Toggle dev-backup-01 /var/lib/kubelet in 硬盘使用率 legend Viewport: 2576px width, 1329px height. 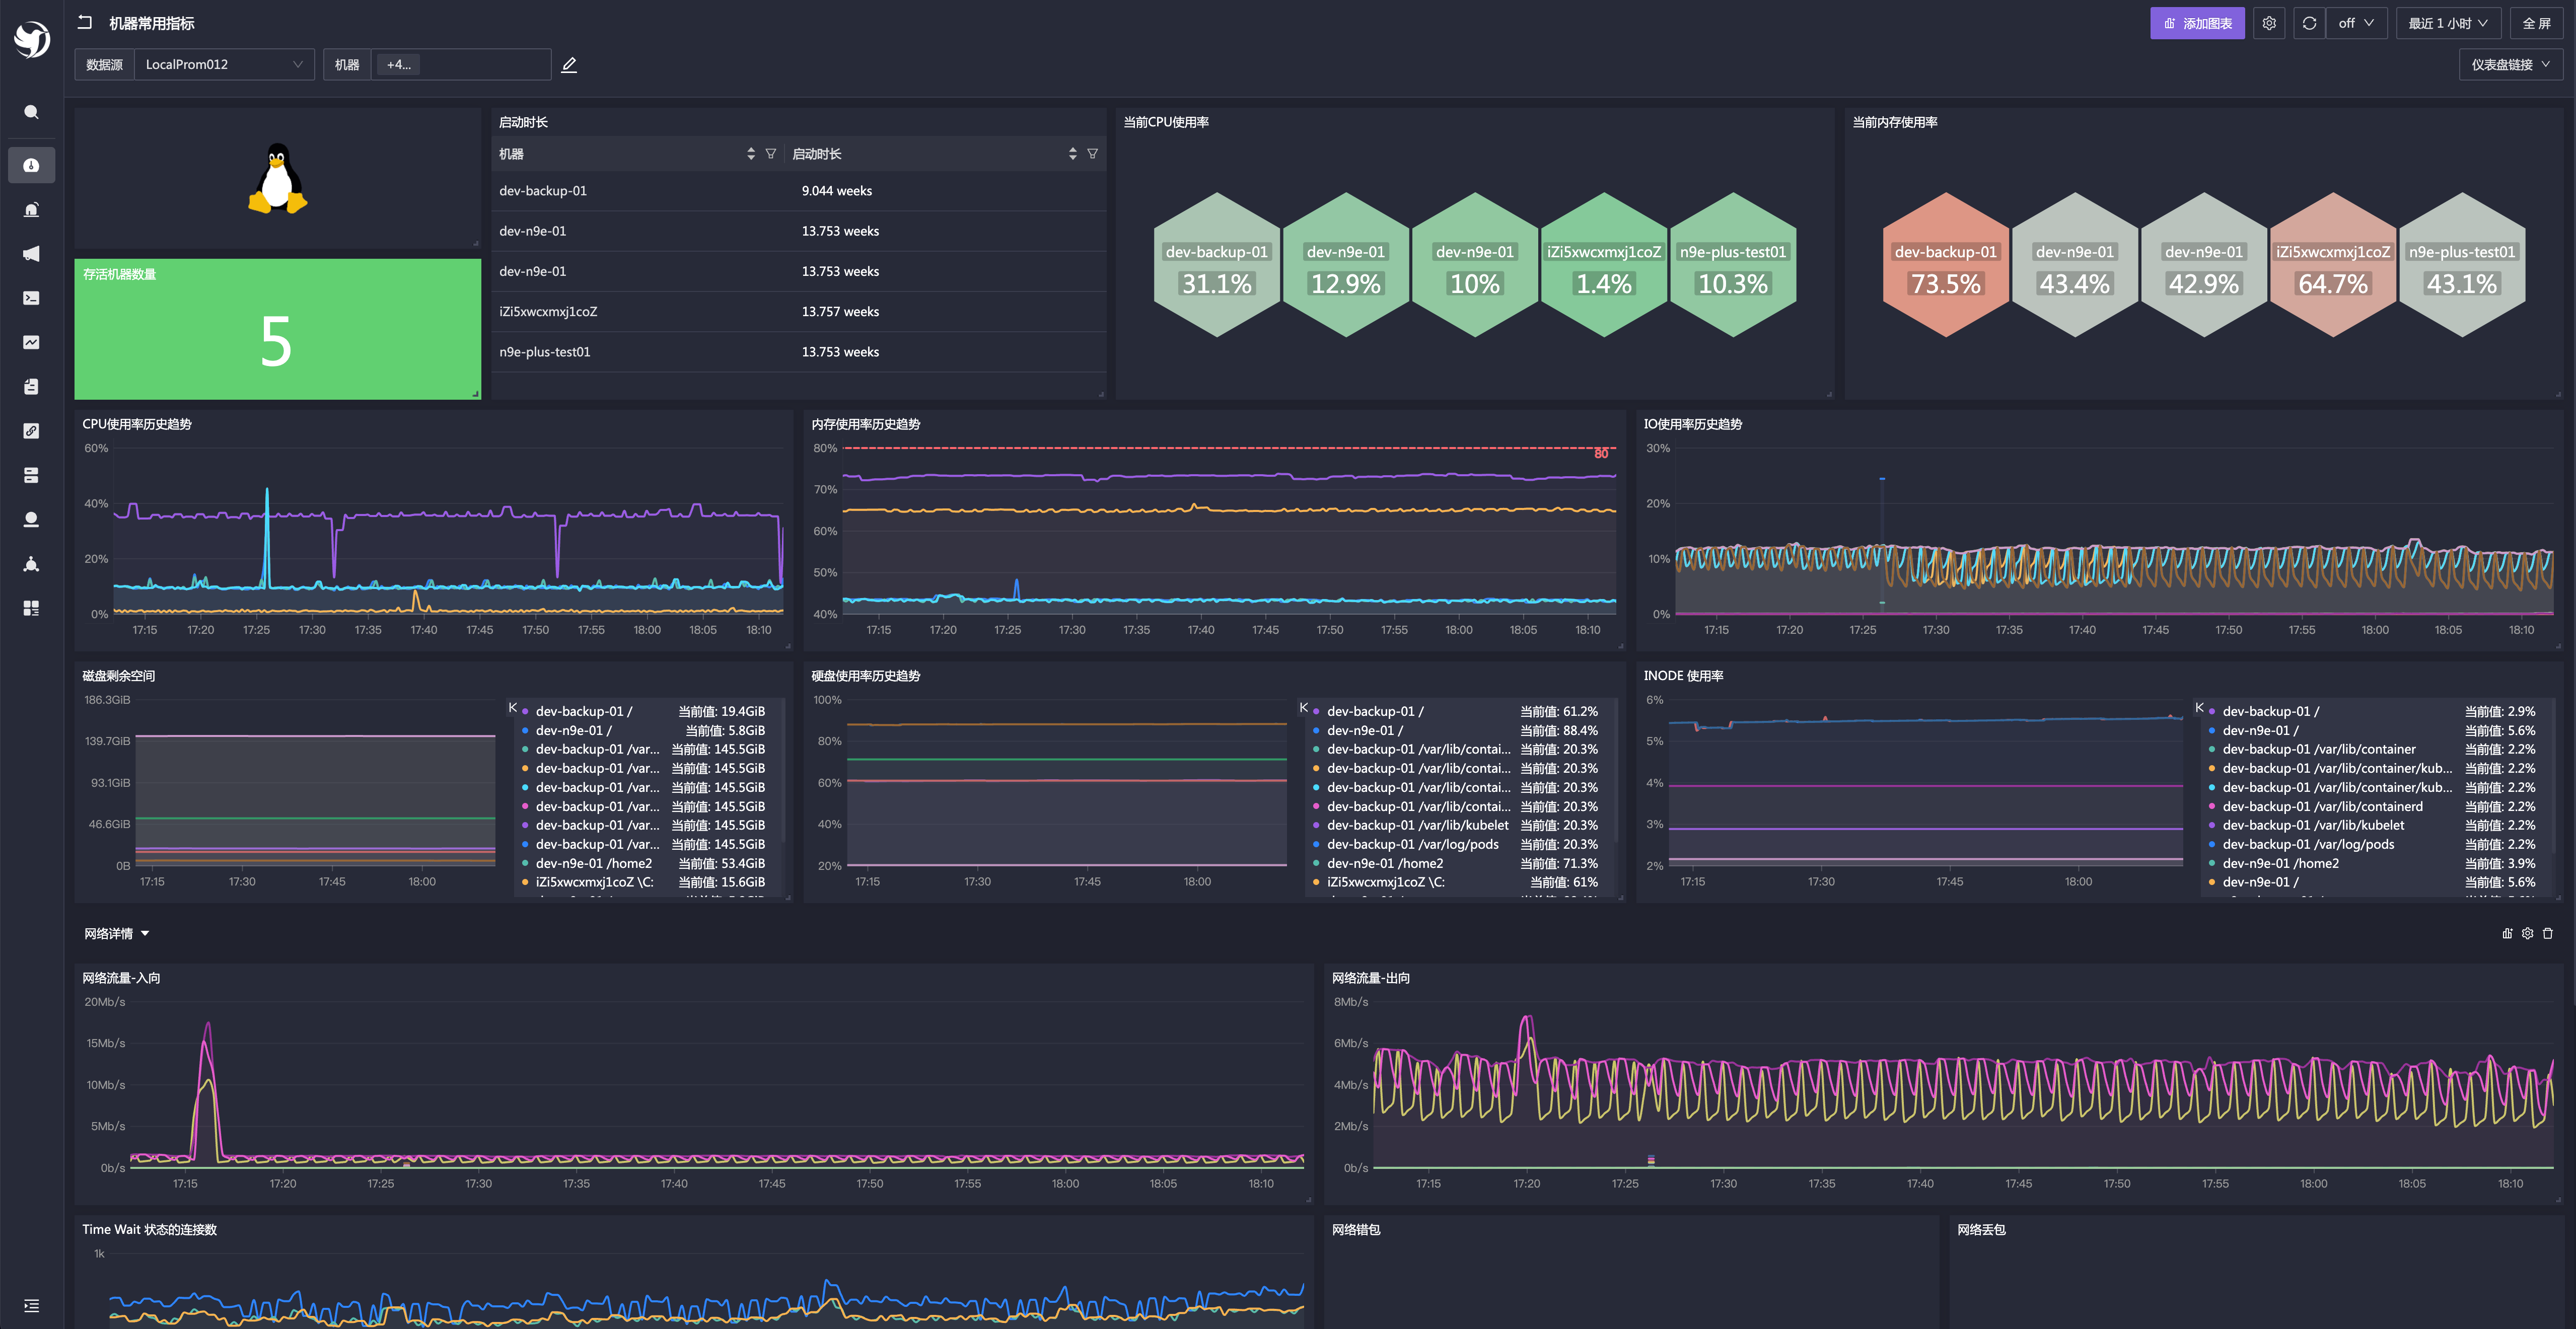1455,825
